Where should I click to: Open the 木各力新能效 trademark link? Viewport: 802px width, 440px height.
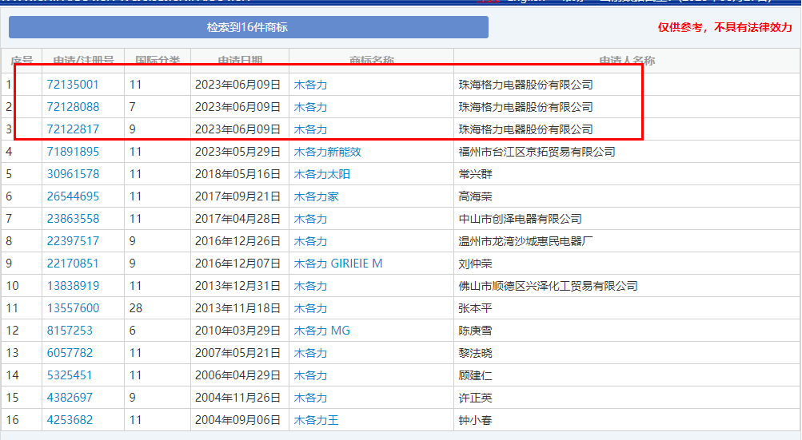[327, 152]
